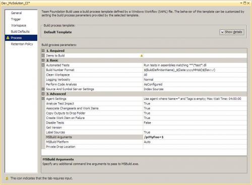The image size is (252, 185).
Task: Click the build number format value
Action: [179, 70]
